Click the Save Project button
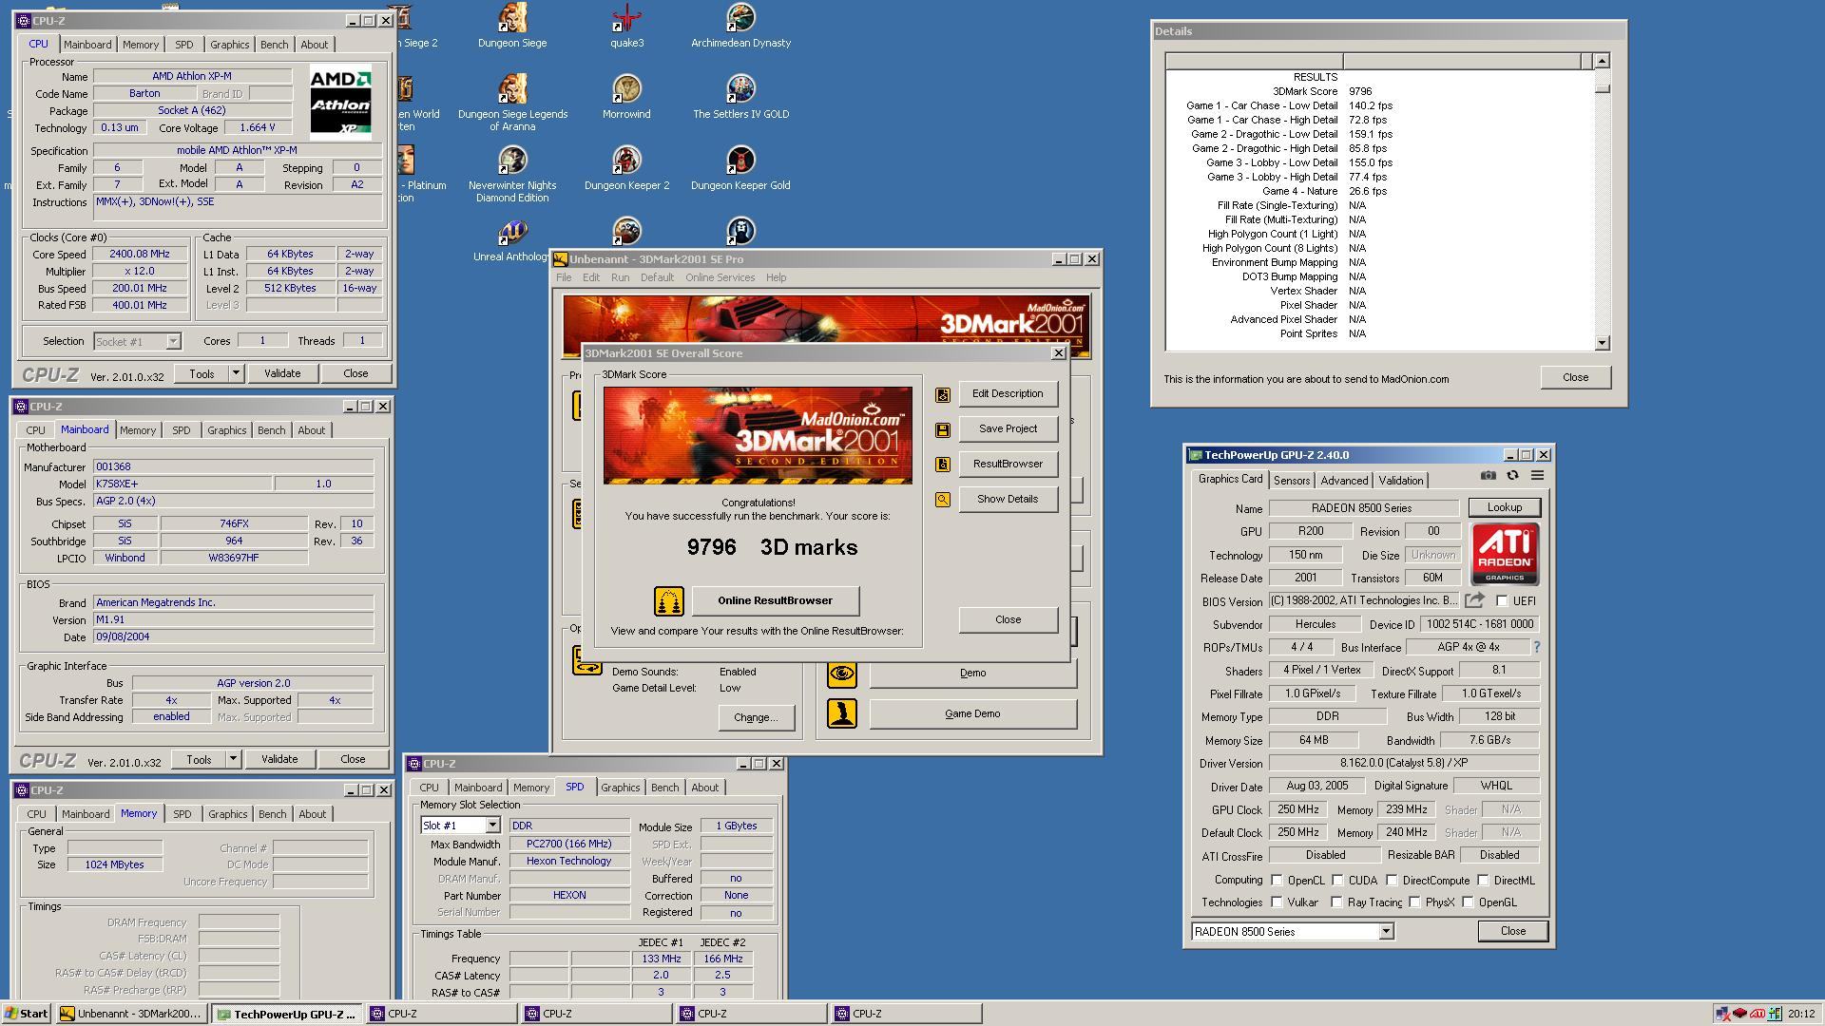The image size is (1825, 1026). 1008,428
